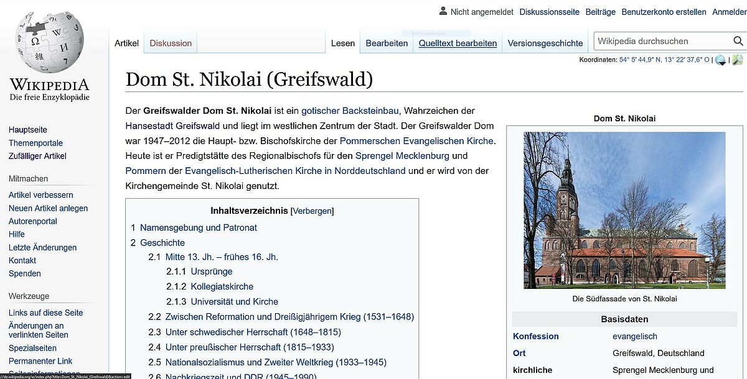Open Evangelisch-Lutherischen Kirche in Norddeutschland link
The height and width of the screenshot is (379, 747).
click(x=295, y=171)
